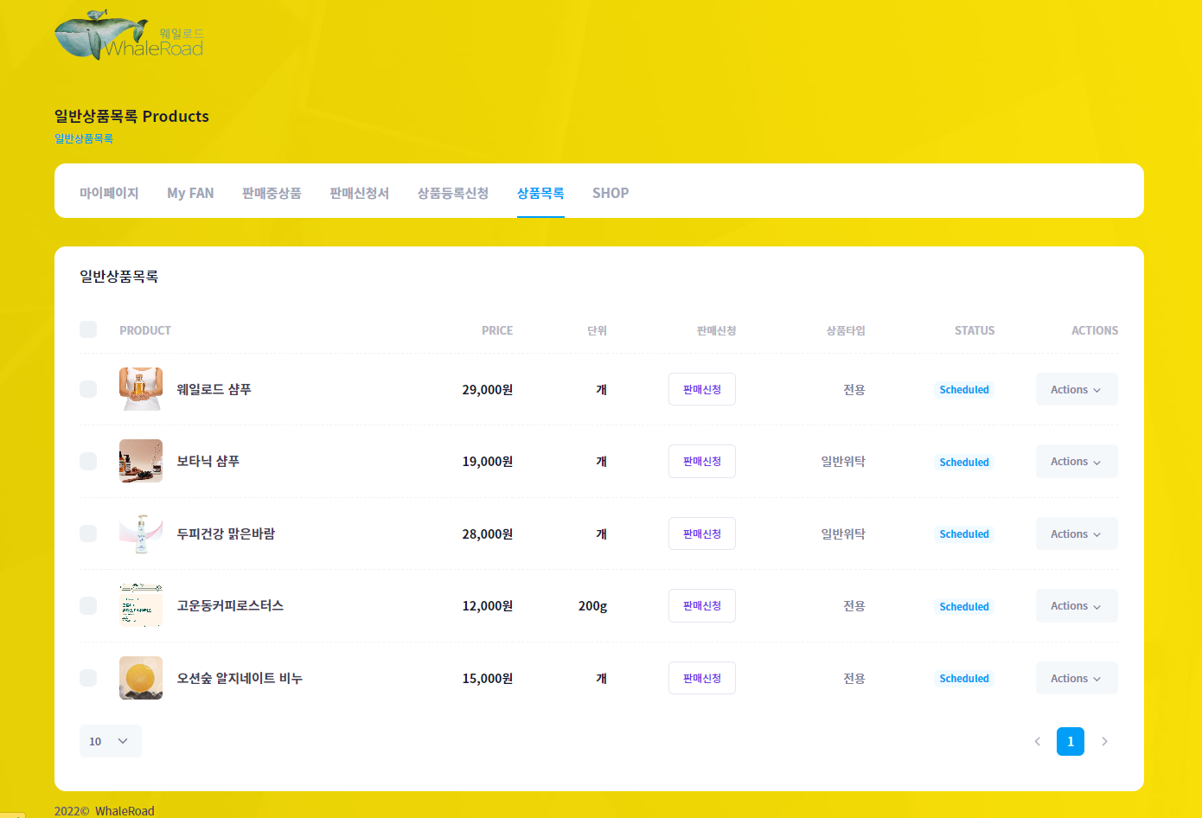The image size is (1202, 818).
Task: Click 일반위탁 type for 보타닉 샴푸
Action: (843, 461)
